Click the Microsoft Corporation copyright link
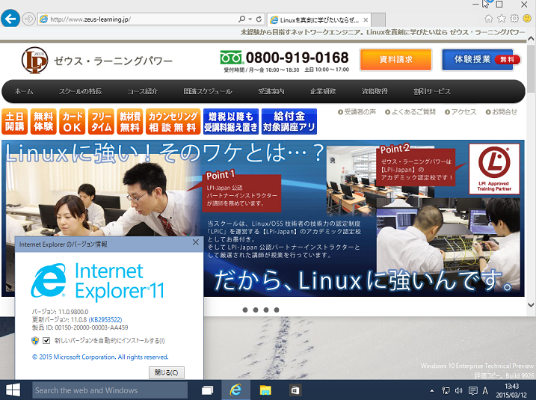Image resolution: width=536 pixels, height=400 pixels. coord(100,357)
